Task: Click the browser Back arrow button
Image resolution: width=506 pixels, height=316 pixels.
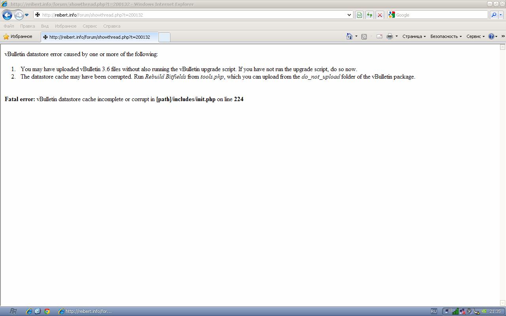Action: 7,15
